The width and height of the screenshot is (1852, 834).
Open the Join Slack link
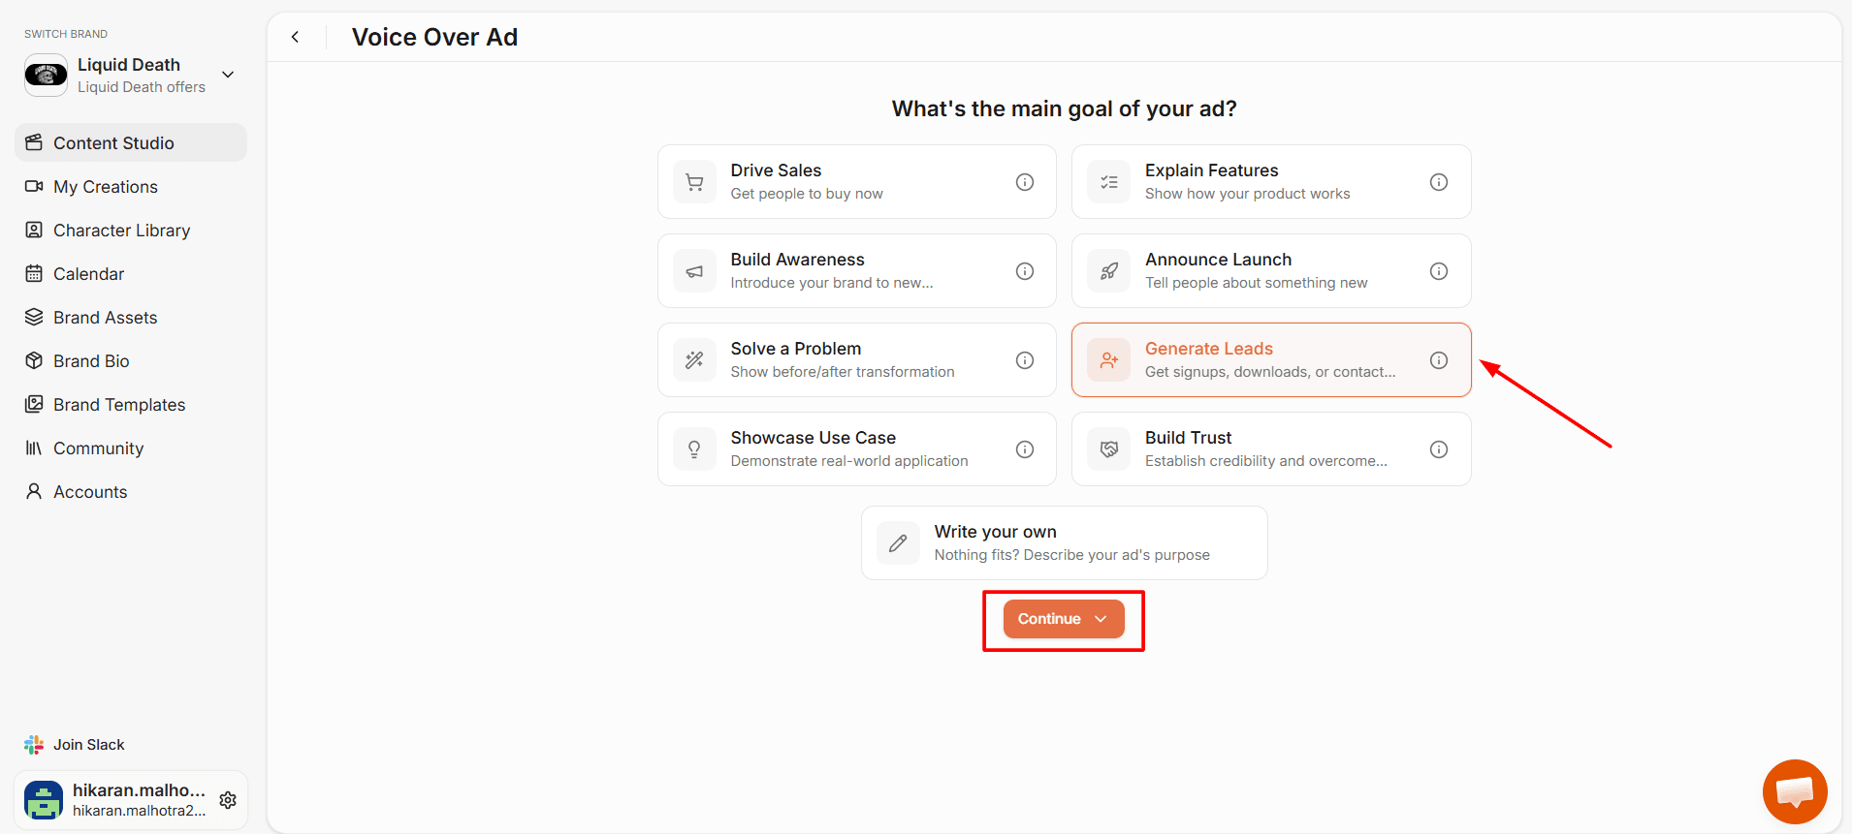pos(75,745)
